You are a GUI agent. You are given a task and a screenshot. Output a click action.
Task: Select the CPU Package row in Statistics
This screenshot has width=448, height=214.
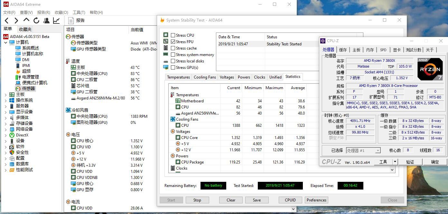(x=238, y=162)
